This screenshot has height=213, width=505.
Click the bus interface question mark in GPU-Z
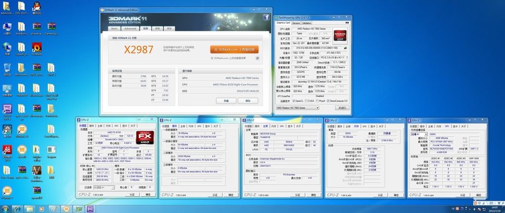[347, 58]
